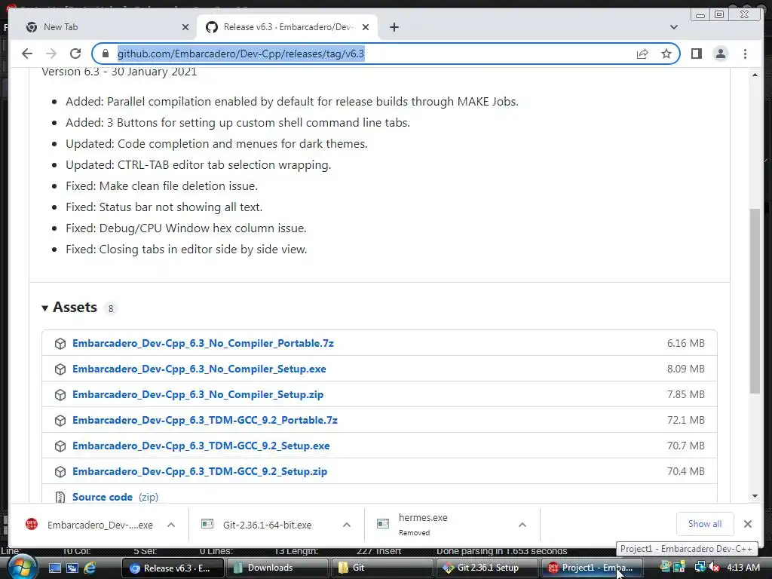Click Show Desktop quick launch icon
The width and height of the screenshot is (772, 579).
point(54,568)
